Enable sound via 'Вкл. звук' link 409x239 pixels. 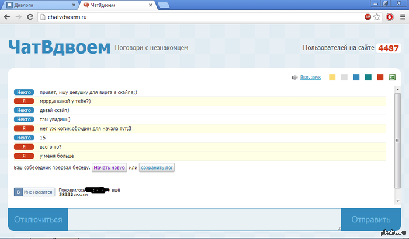(x=310, y=77)
